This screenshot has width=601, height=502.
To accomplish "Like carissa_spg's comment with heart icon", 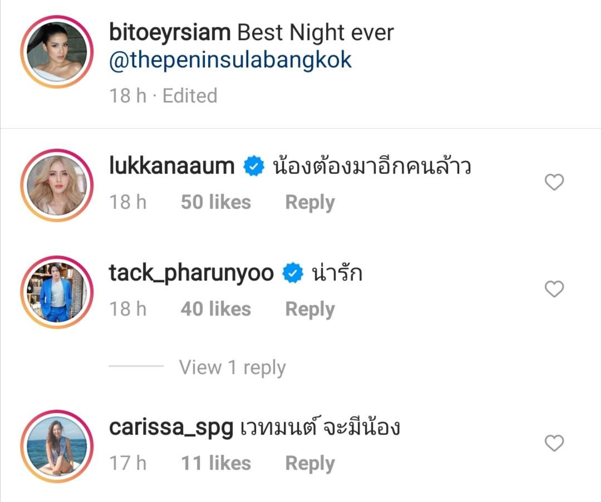I will coord(554,443).
